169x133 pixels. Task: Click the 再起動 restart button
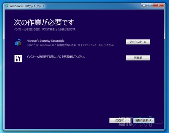[138, 58]
